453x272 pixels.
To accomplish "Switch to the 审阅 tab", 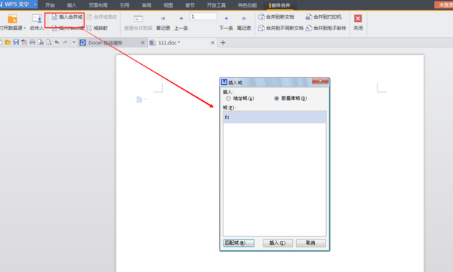I will (146, 5).
